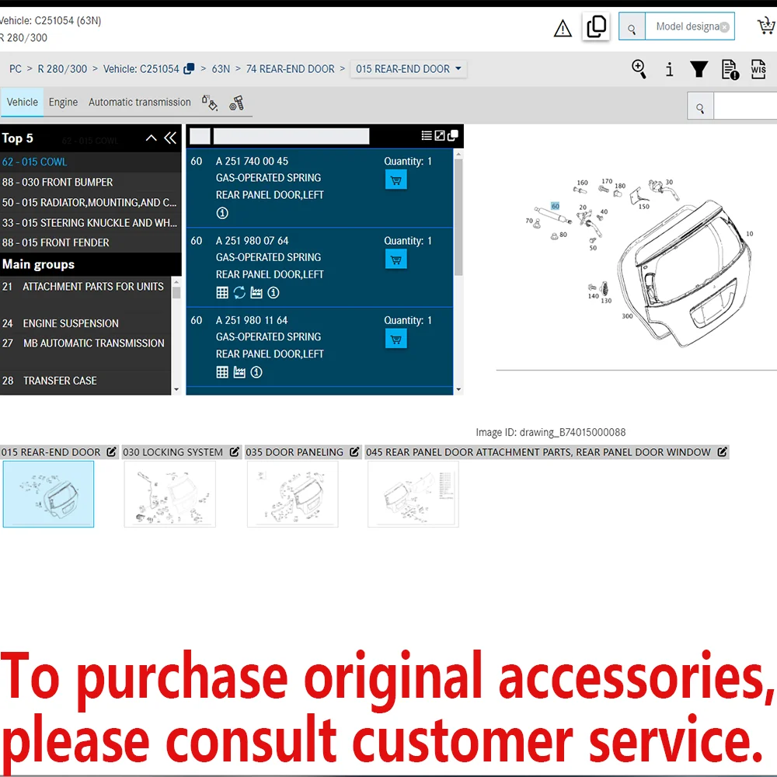Screen dimensions: 777x777
Task: Click the parts search text field
Action: pos(745,107)
